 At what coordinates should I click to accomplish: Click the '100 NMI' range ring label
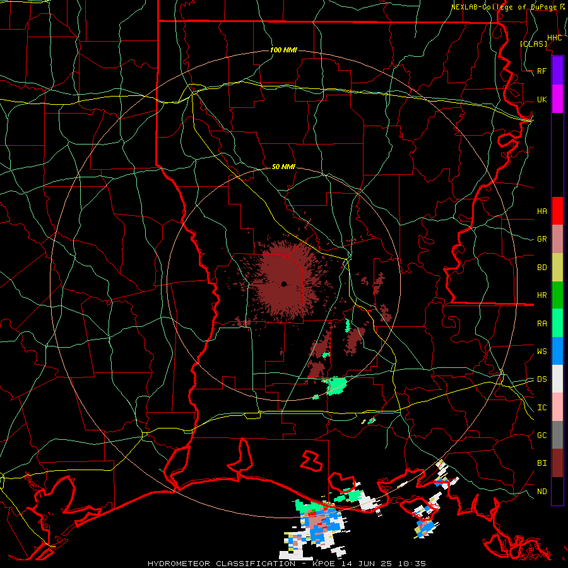tap(283, 50)
